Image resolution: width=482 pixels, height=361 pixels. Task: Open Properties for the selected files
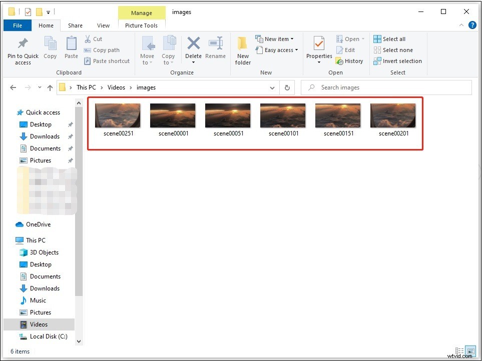coord(319,49)
